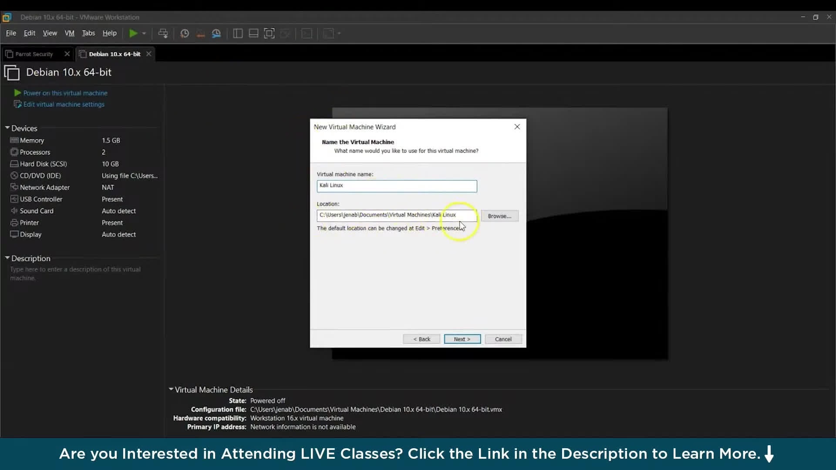The width and height of the screenshot is (836, 470).
Task: Open the Tabs menu
Action: [x=88, y=33]
